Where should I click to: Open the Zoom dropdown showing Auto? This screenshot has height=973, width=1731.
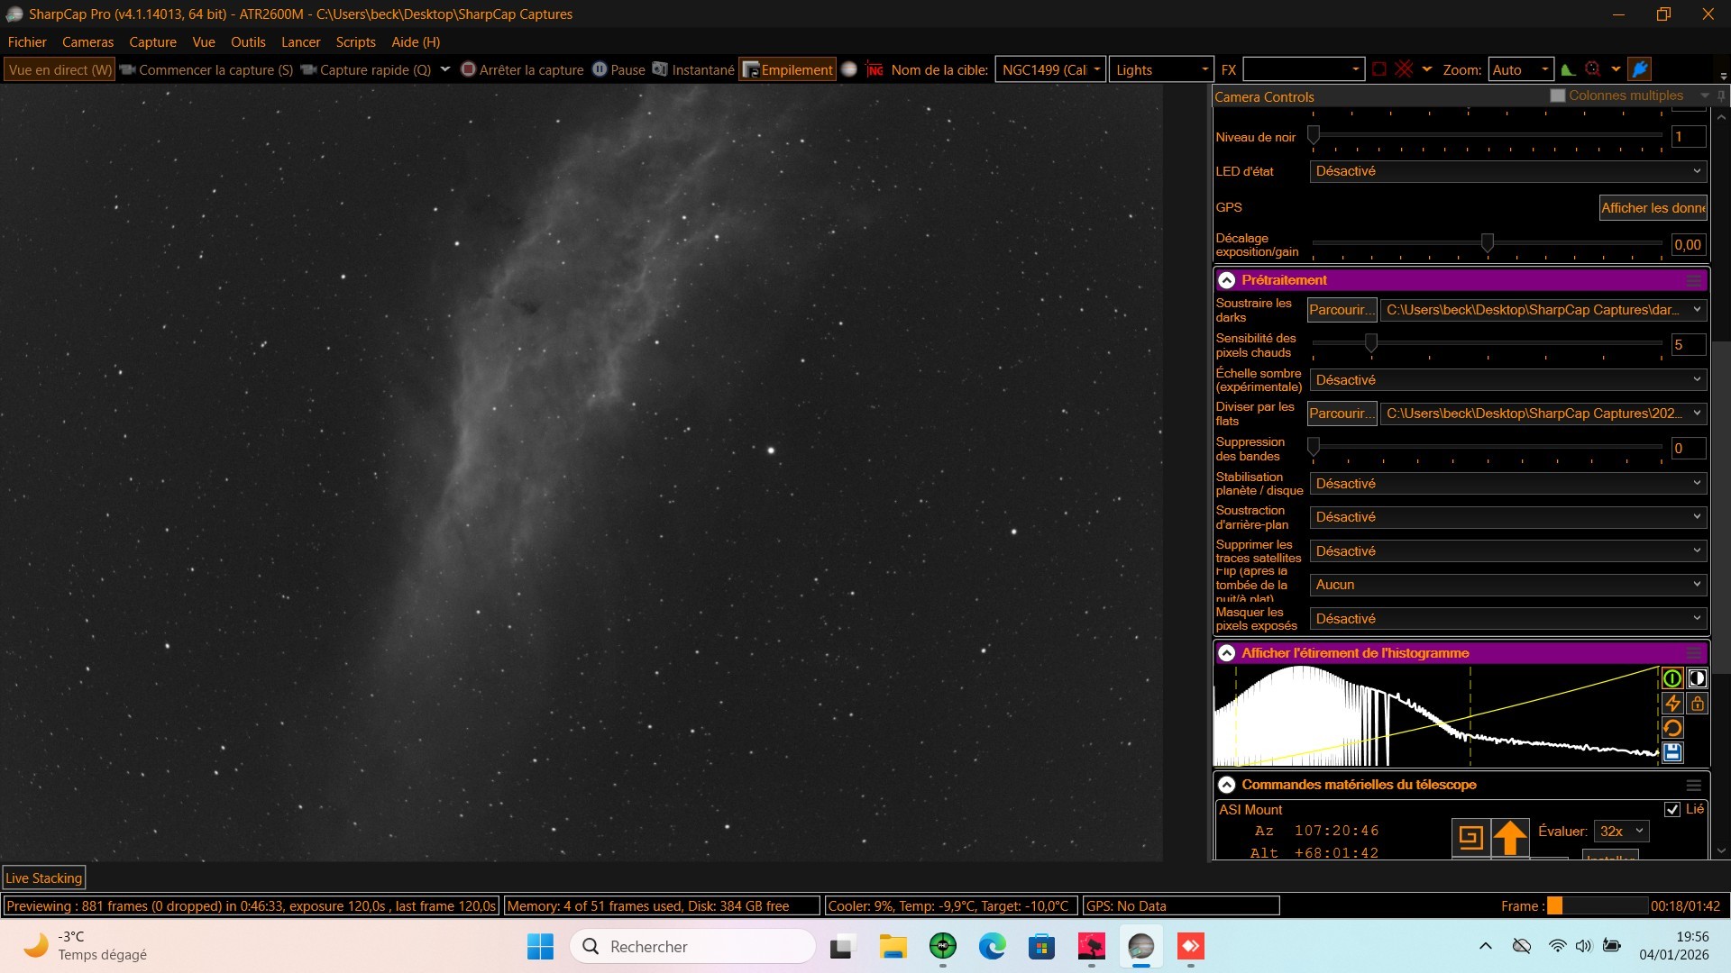coord(1521,69)
